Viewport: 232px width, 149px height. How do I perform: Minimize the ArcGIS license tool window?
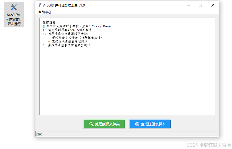(x=188, y=5)
